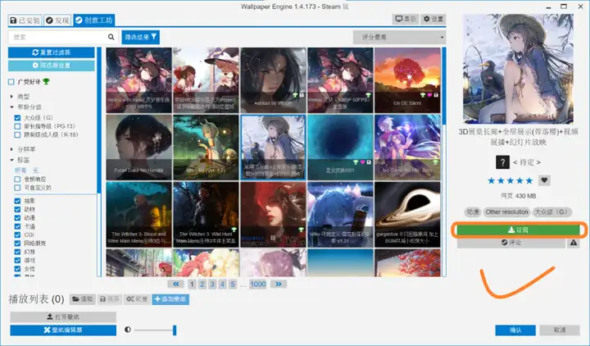
Task: Select On DE Silent red tree thumbnail
Action: pyautogui.click(x=407, y=80)
